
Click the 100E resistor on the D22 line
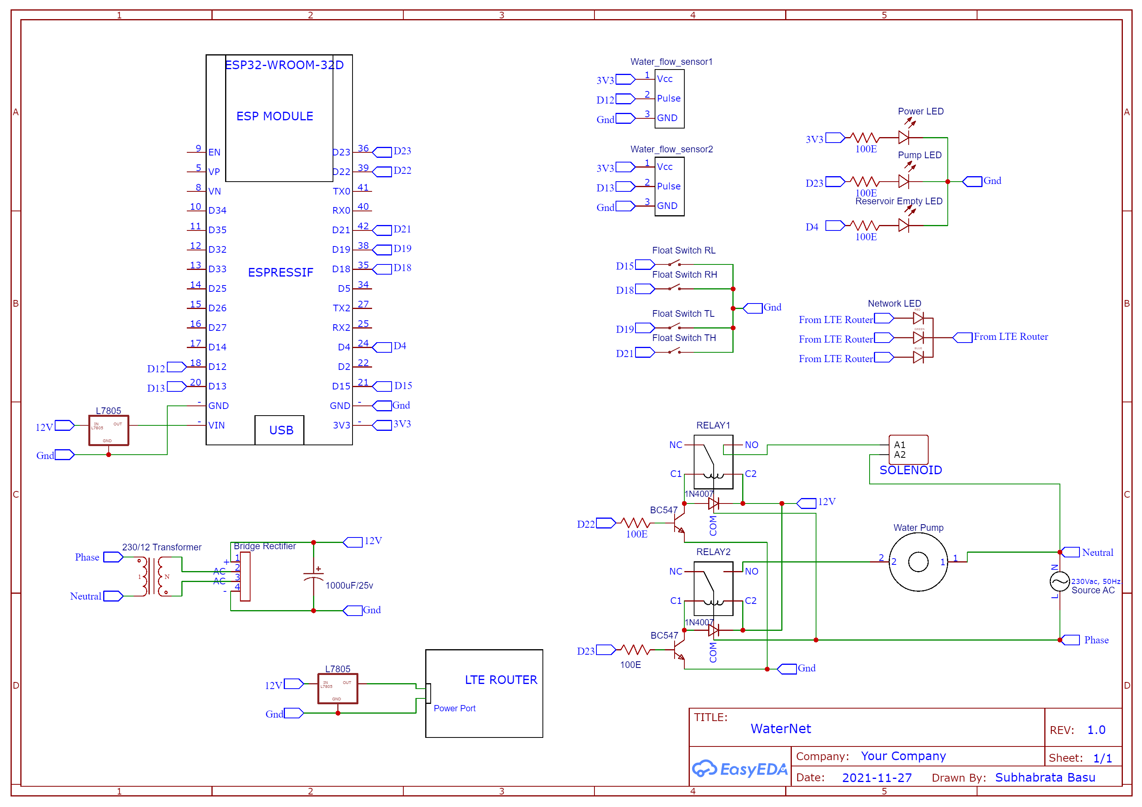click(x=635, y=523)
